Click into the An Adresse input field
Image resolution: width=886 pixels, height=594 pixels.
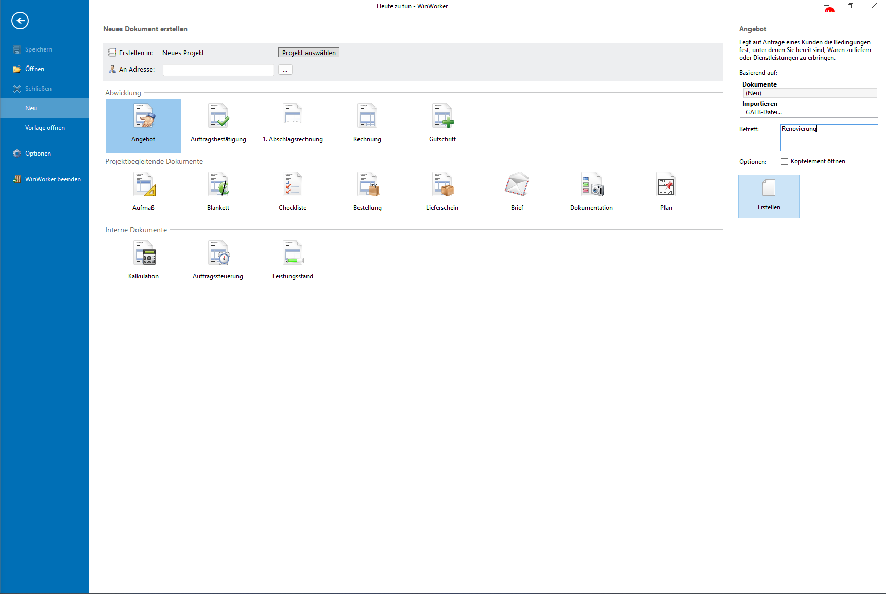pyautogui.click(x=218, y=70)
